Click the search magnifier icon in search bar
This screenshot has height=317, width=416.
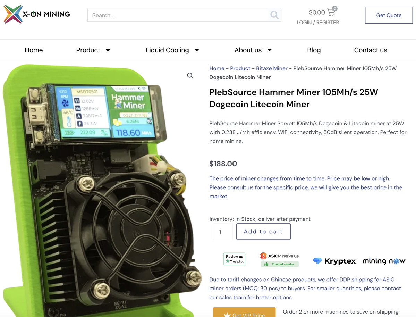click(274, 15)
